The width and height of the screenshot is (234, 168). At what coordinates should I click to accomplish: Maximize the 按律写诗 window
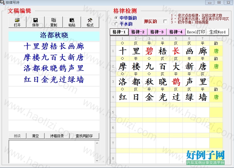pos(219,3)
